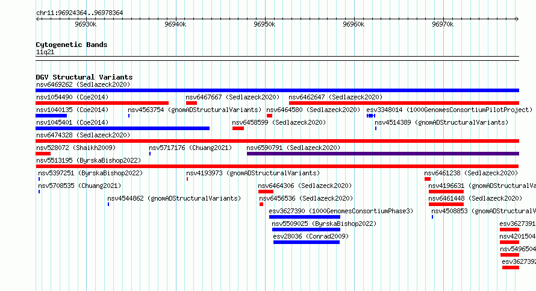Open nsv4508853 gnomAD variant label

coord(484,211)
